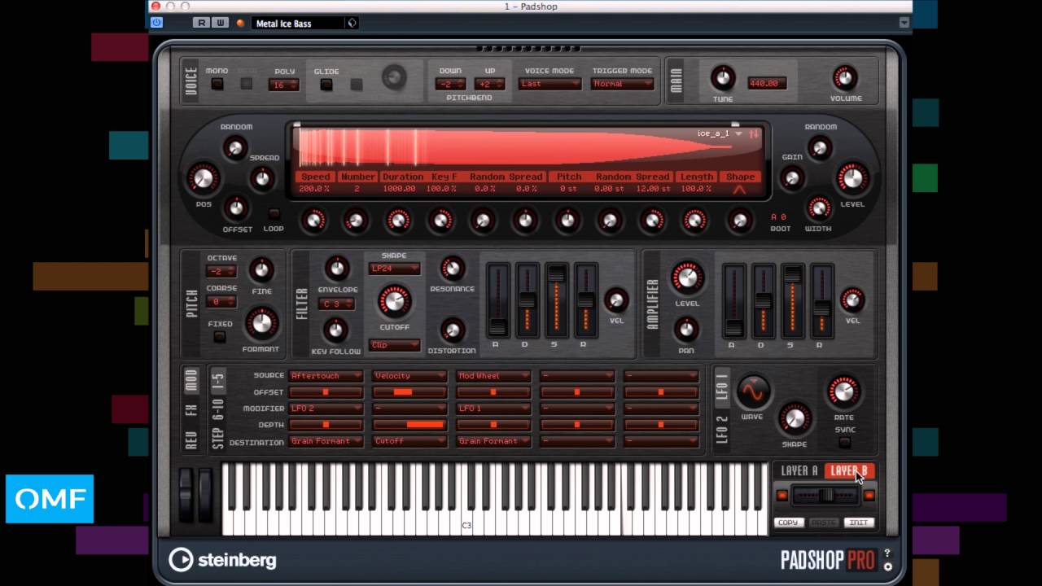Open the Trigger Mode dropdown showing Normal
This screenshot has width=1042, height=586.
[x=622, y=84]
